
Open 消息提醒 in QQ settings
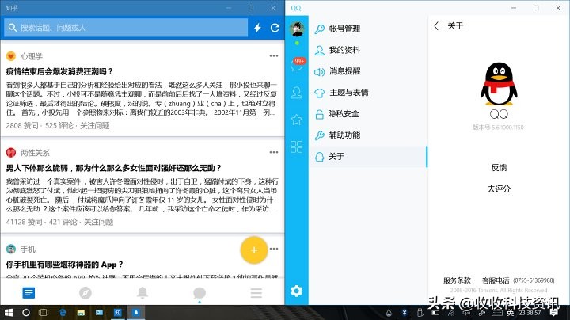pyautogui.click(x=368, y=71)
